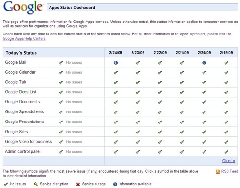Click the Google Documents checkmark for 2/24/09
This screenshot has height=188, width=240.
(116, 102)
